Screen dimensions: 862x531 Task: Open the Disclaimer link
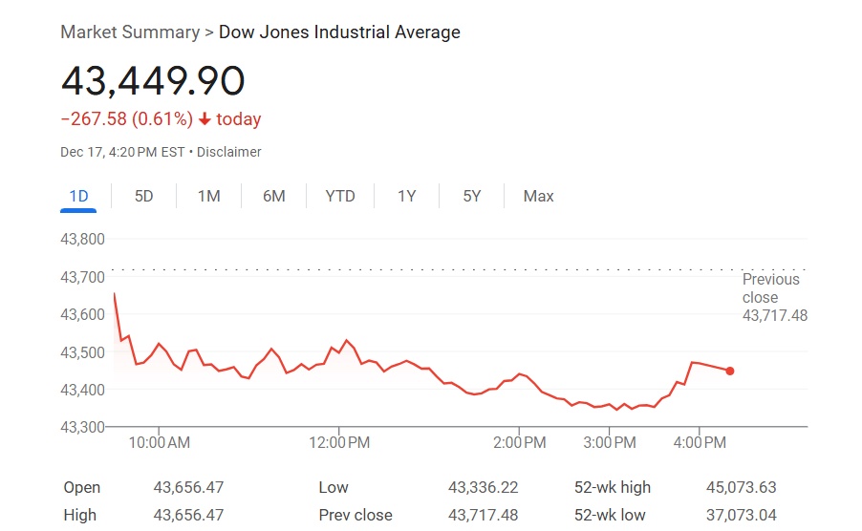point(229,152)
